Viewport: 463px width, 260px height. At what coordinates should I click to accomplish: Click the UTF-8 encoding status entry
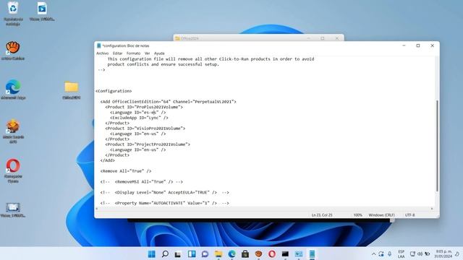(410, 215)
